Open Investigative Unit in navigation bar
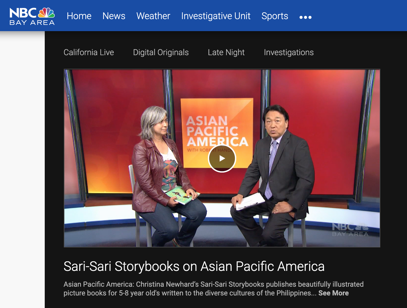 [x=216, y=16]
